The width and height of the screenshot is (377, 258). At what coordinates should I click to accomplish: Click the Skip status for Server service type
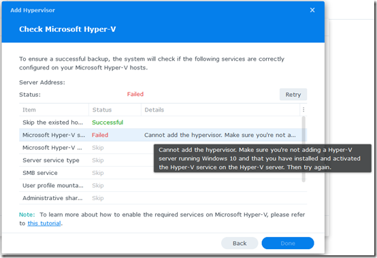coord(98,160)
